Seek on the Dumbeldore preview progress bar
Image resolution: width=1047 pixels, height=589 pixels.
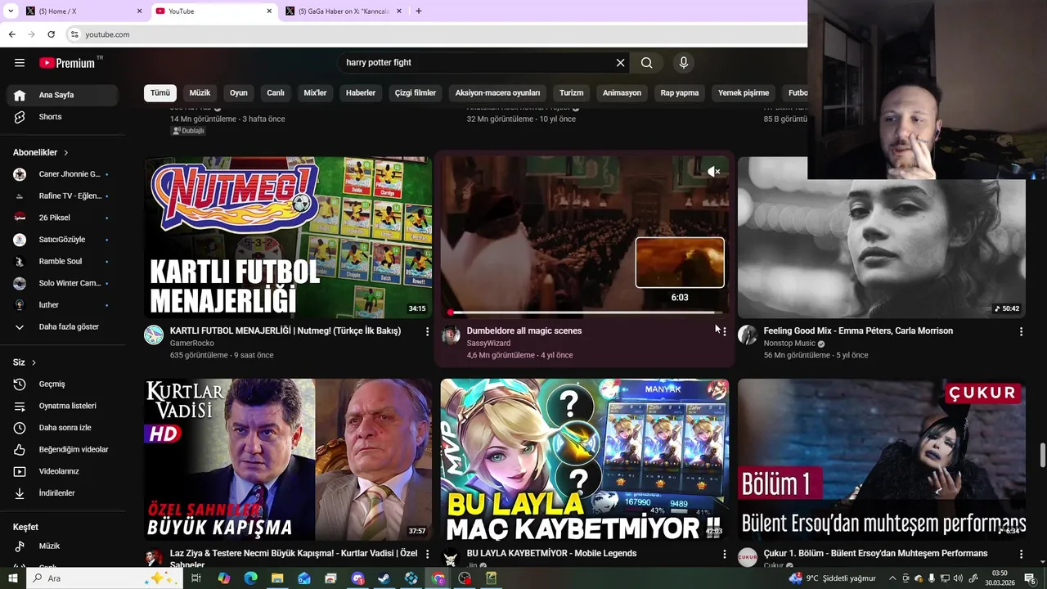585,312
